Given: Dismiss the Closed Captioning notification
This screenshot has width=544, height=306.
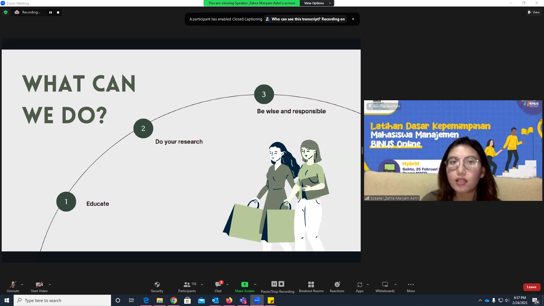Looking at the screenshot, I should (353, 19).
